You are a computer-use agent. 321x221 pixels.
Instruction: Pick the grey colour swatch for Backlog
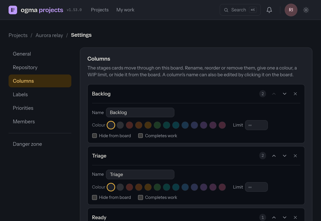(x=120, y=125)
